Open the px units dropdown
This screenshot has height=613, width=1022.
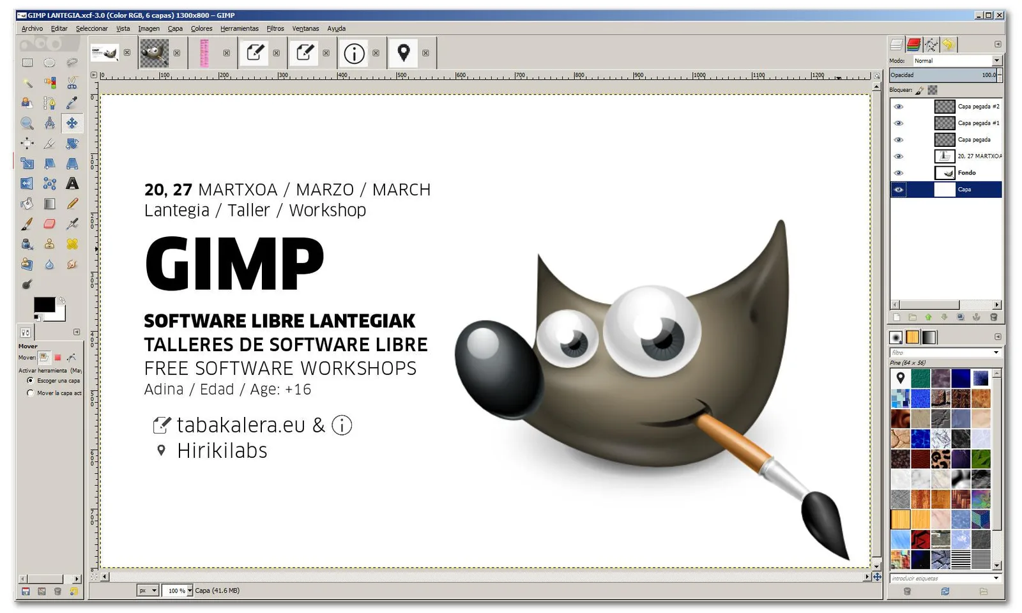click(x=148, y=591)
